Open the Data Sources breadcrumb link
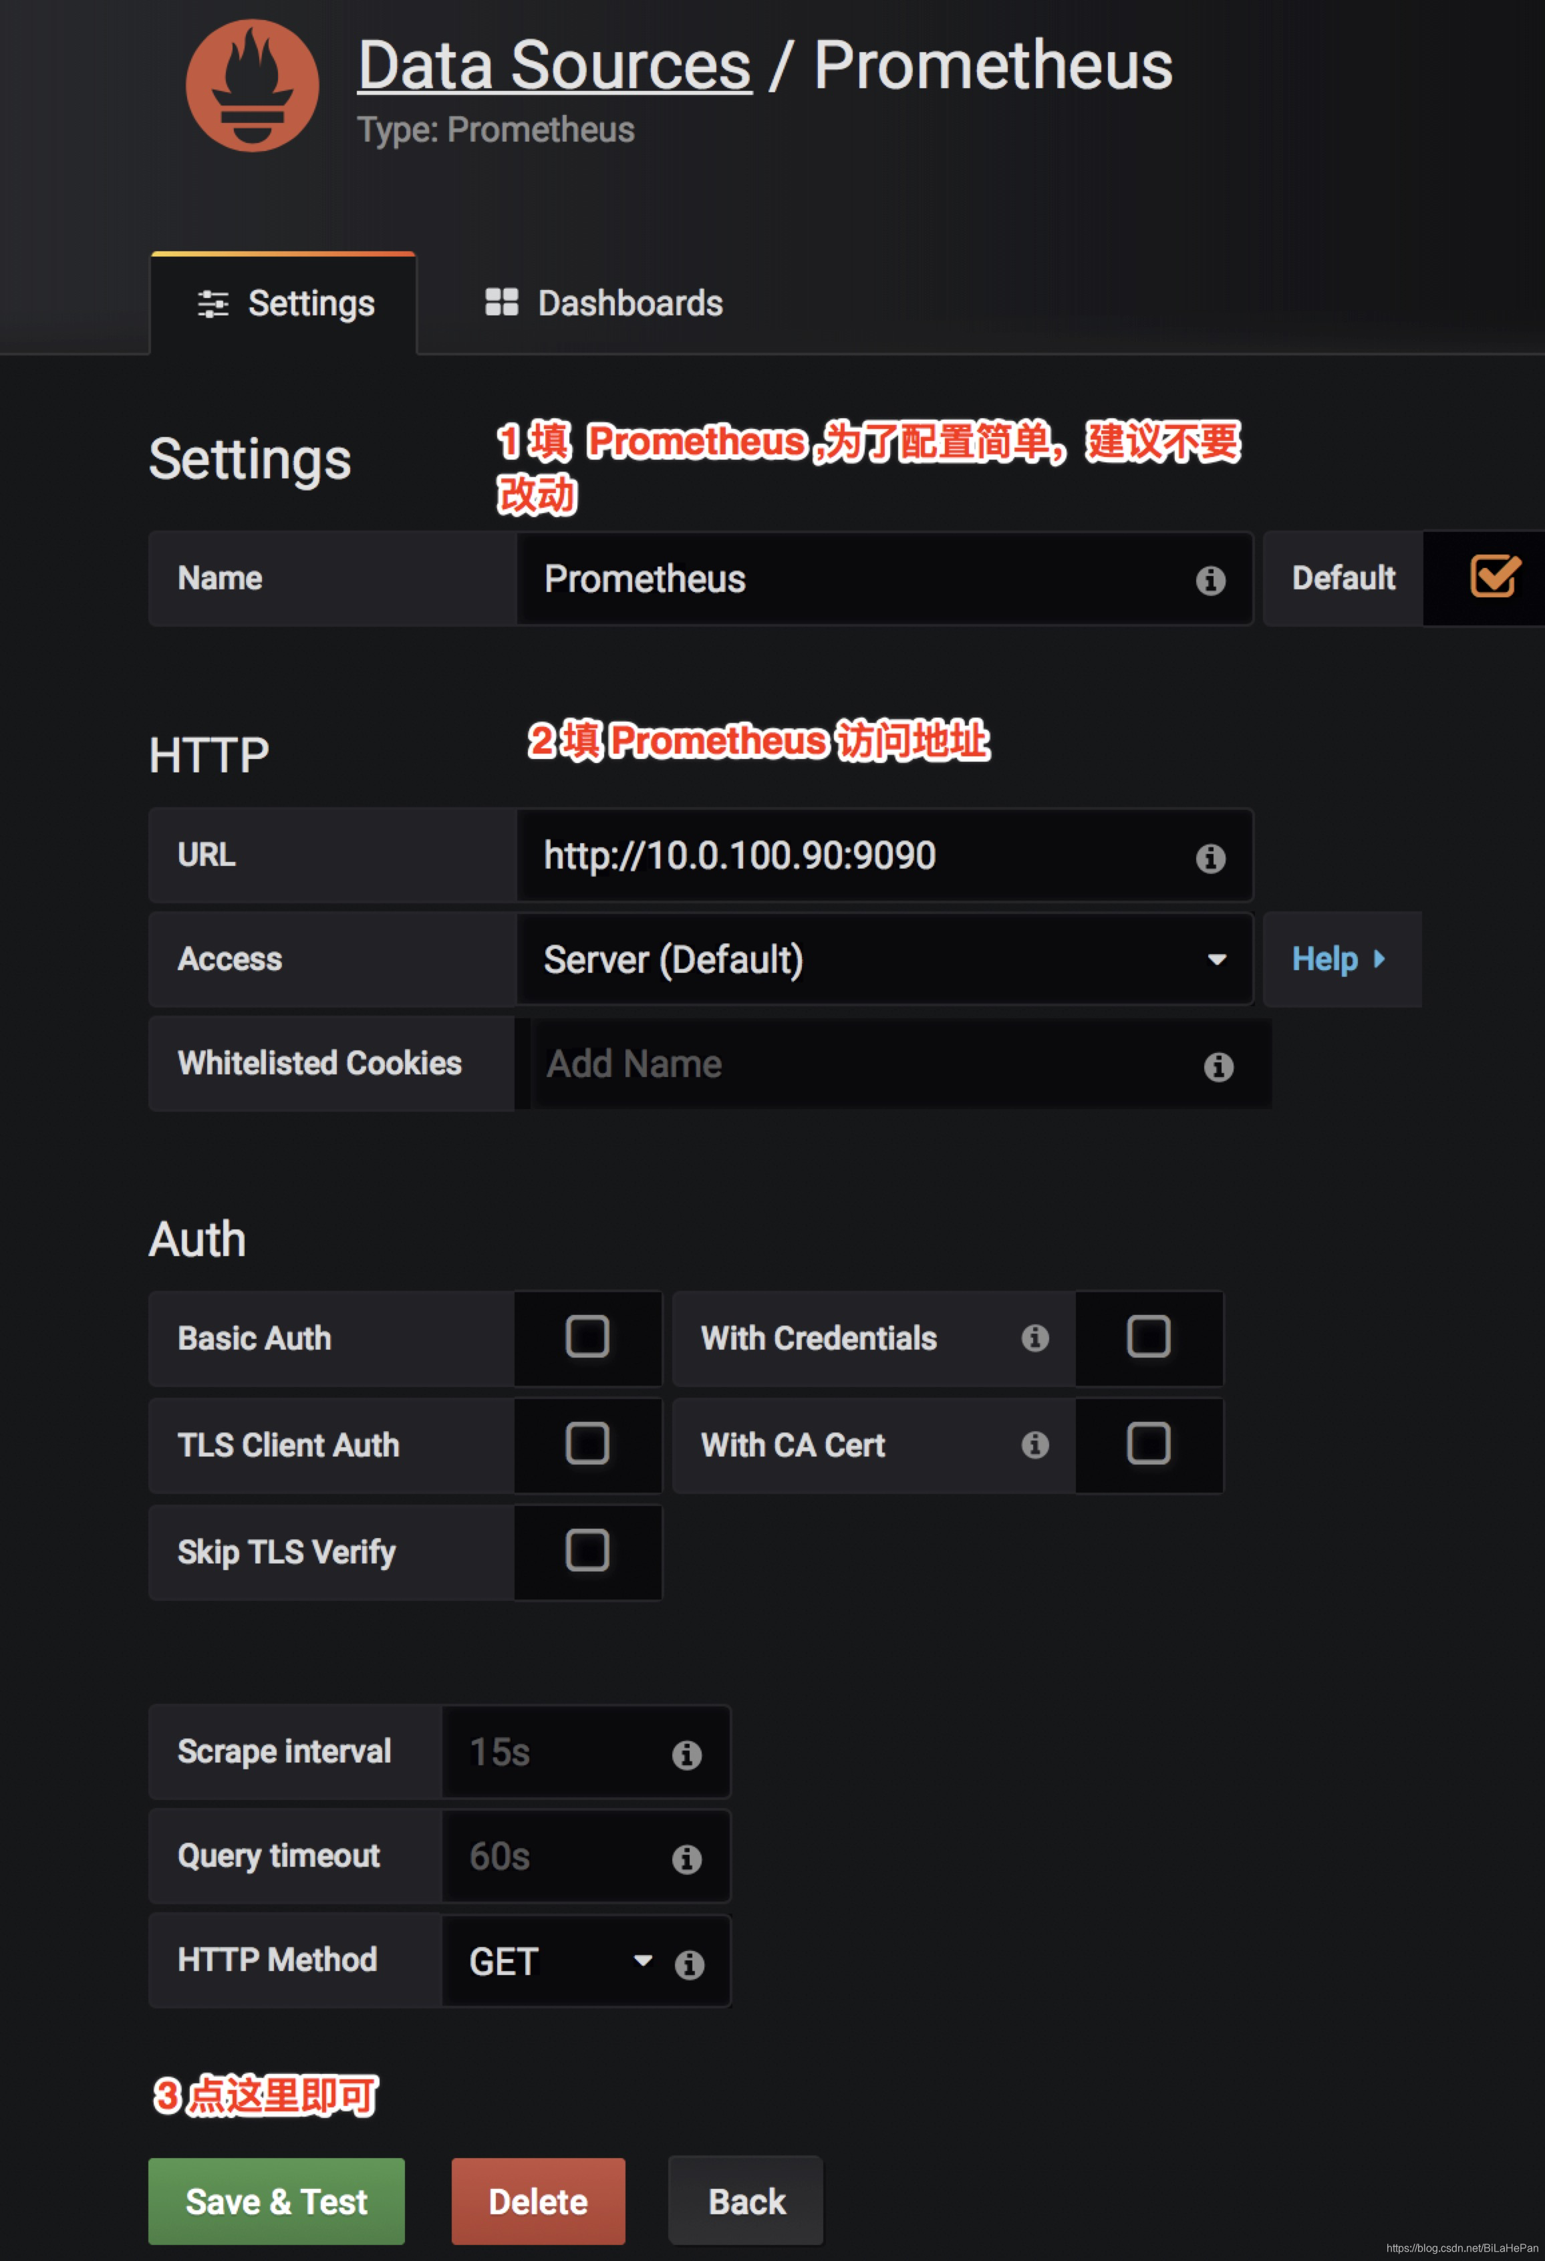1545x2261 pixels. coord(555,66)
